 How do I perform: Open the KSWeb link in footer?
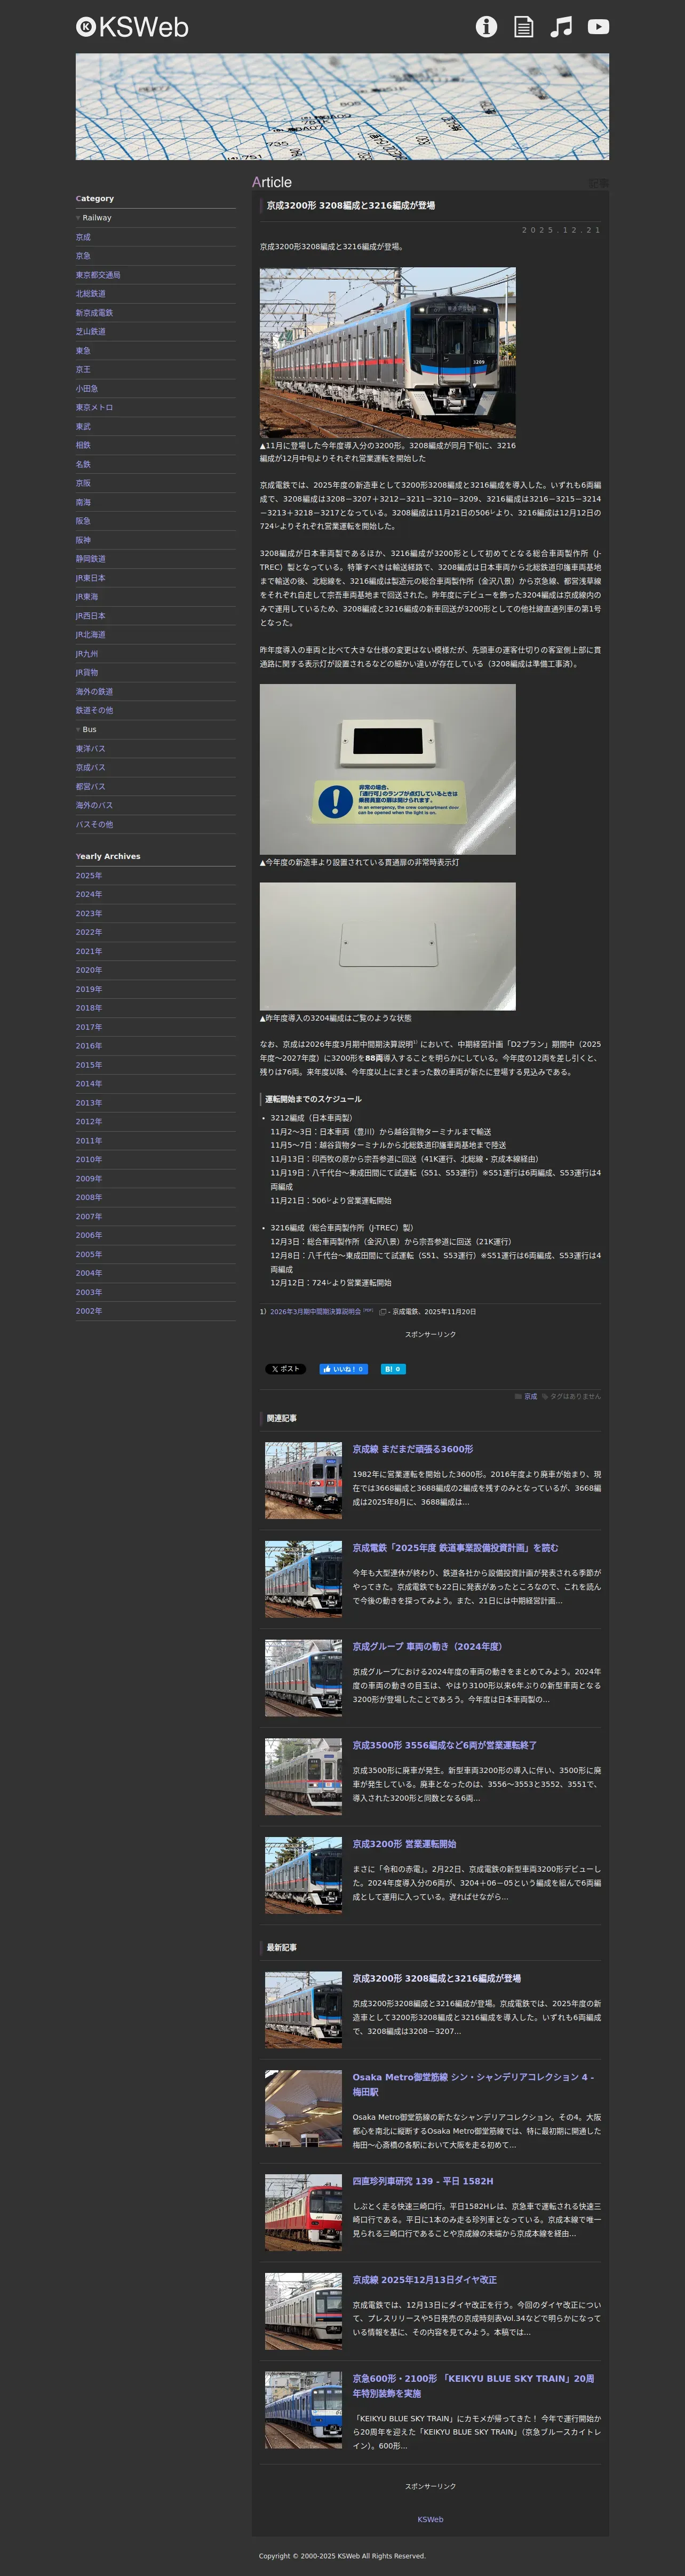430,2519
